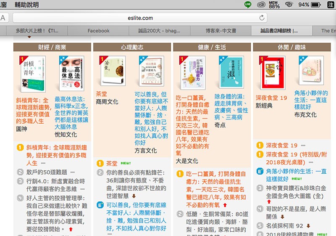
Task: Open the 角落小夥伴的生活 book cover
Action: click(x=311, y=70)
